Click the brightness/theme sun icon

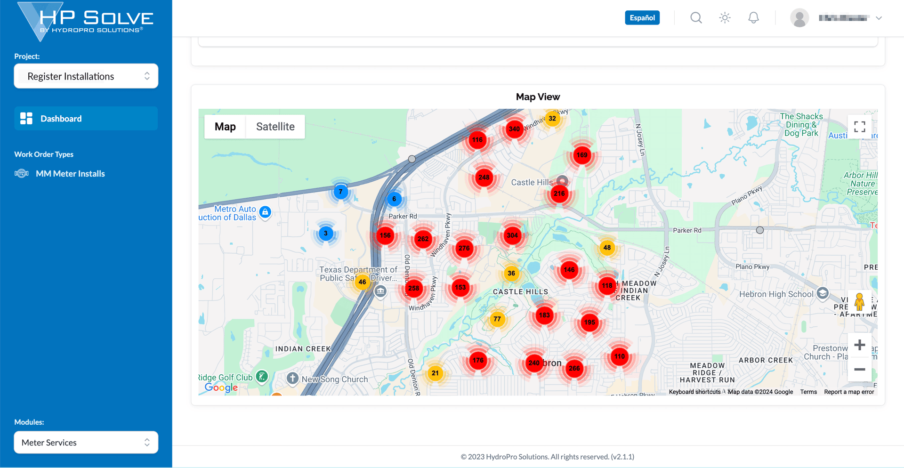[725, 17]
